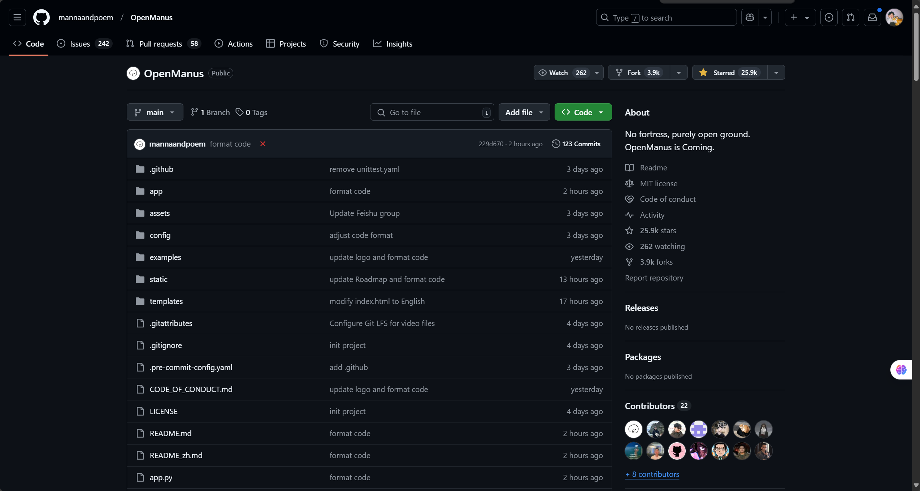This screenshot has height=491, width=920.
Task: Open the Add file dropdown
Action: tap(524, 112)
